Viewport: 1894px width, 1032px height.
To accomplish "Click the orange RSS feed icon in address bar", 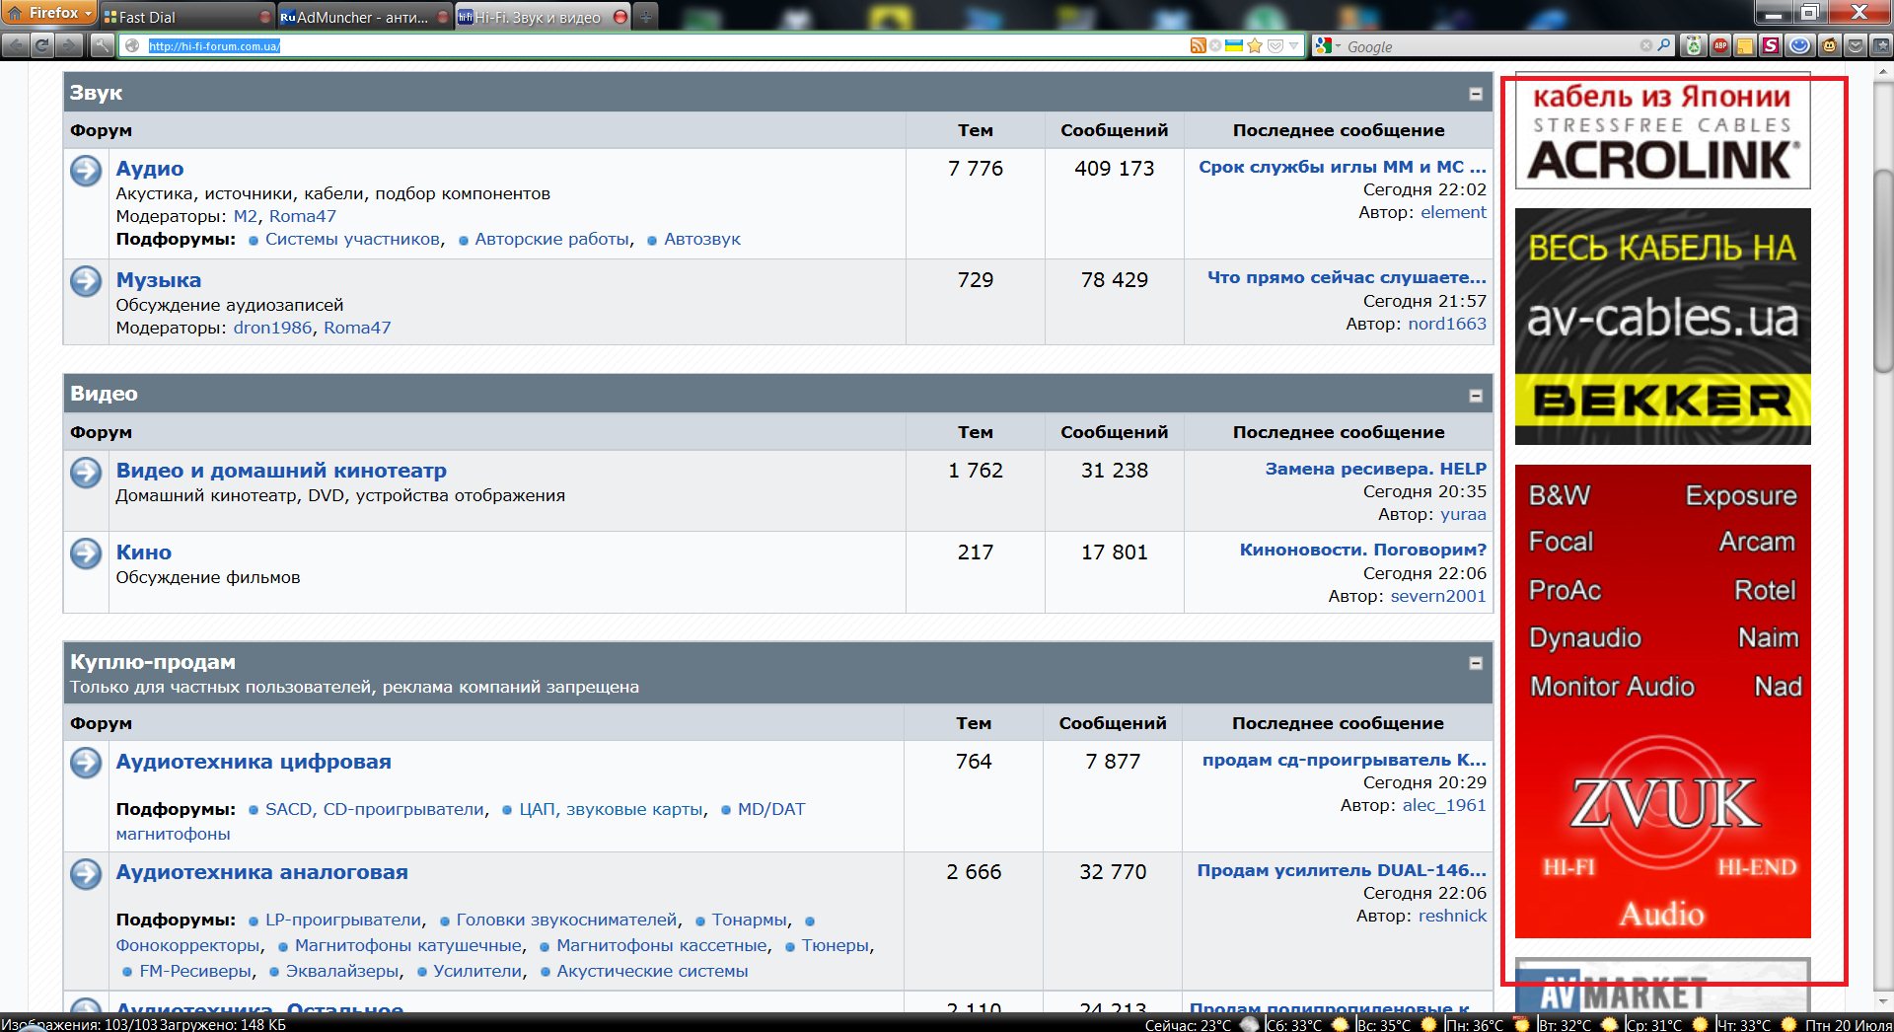I will (x=1198, y=45).
